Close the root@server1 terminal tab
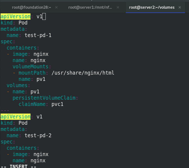The width and height of the screenshot is (189, 168). click(118, 7)
